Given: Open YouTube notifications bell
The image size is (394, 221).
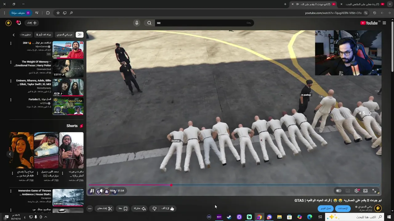Looking at the screenshot, I should [x=19, y=23].
